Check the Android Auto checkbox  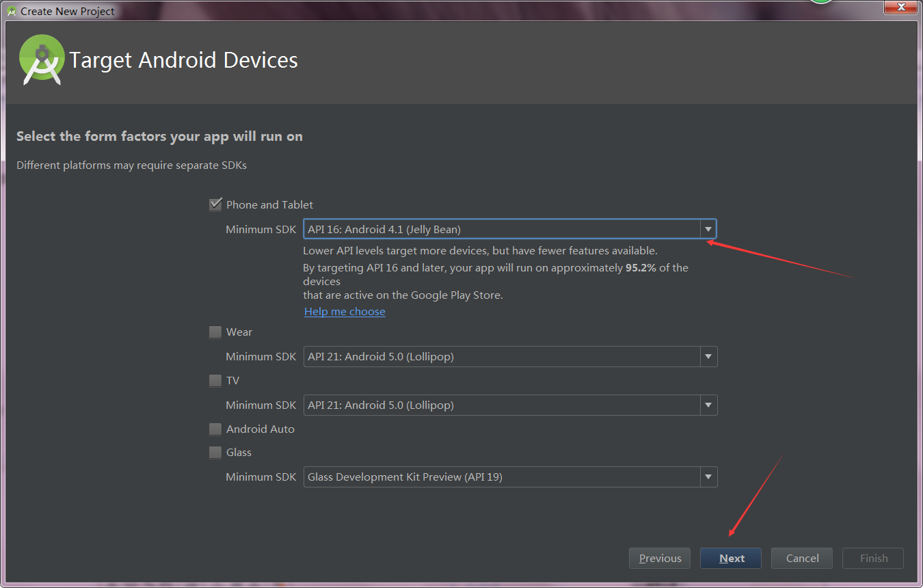click(x=215, y=429)
